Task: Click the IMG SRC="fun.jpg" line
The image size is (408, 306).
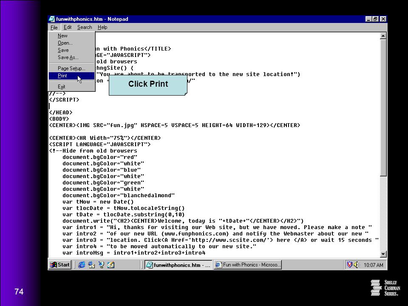Action: pyautogui.click(x=175, y=125)
